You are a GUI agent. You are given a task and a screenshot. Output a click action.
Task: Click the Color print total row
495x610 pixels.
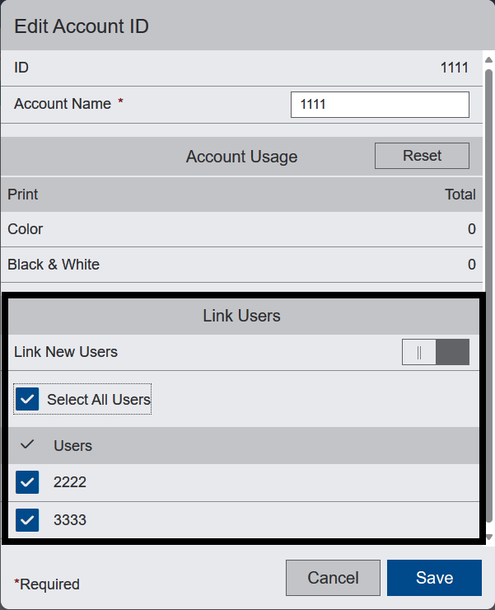click(241, 229)
